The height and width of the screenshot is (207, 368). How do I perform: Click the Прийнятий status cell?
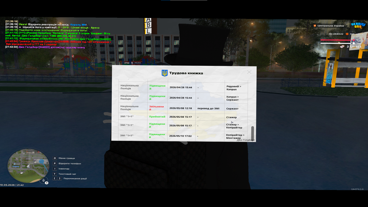tap(157, 117)
